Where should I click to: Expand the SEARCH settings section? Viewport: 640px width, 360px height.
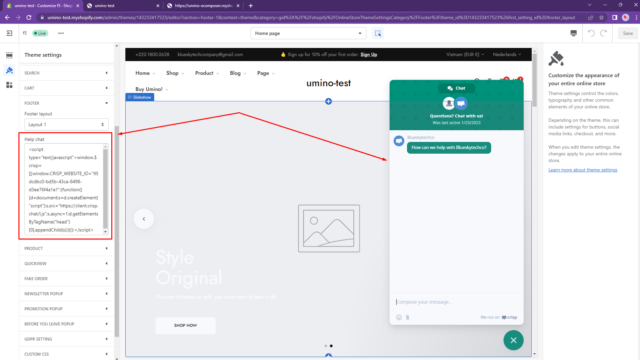point(66,73)
